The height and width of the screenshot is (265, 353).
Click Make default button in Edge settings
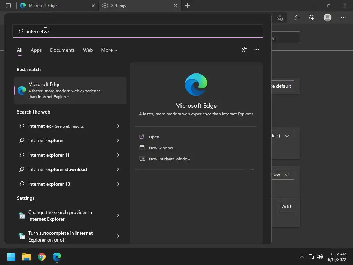(x=283, y=86)
